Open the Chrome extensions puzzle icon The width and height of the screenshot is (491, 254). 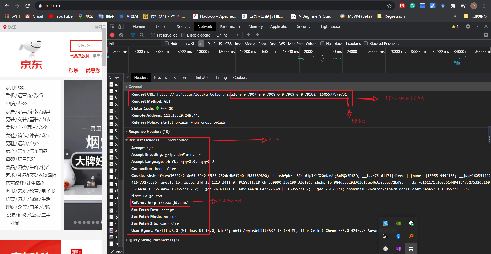pyautogui.click(x=453, y=6)
